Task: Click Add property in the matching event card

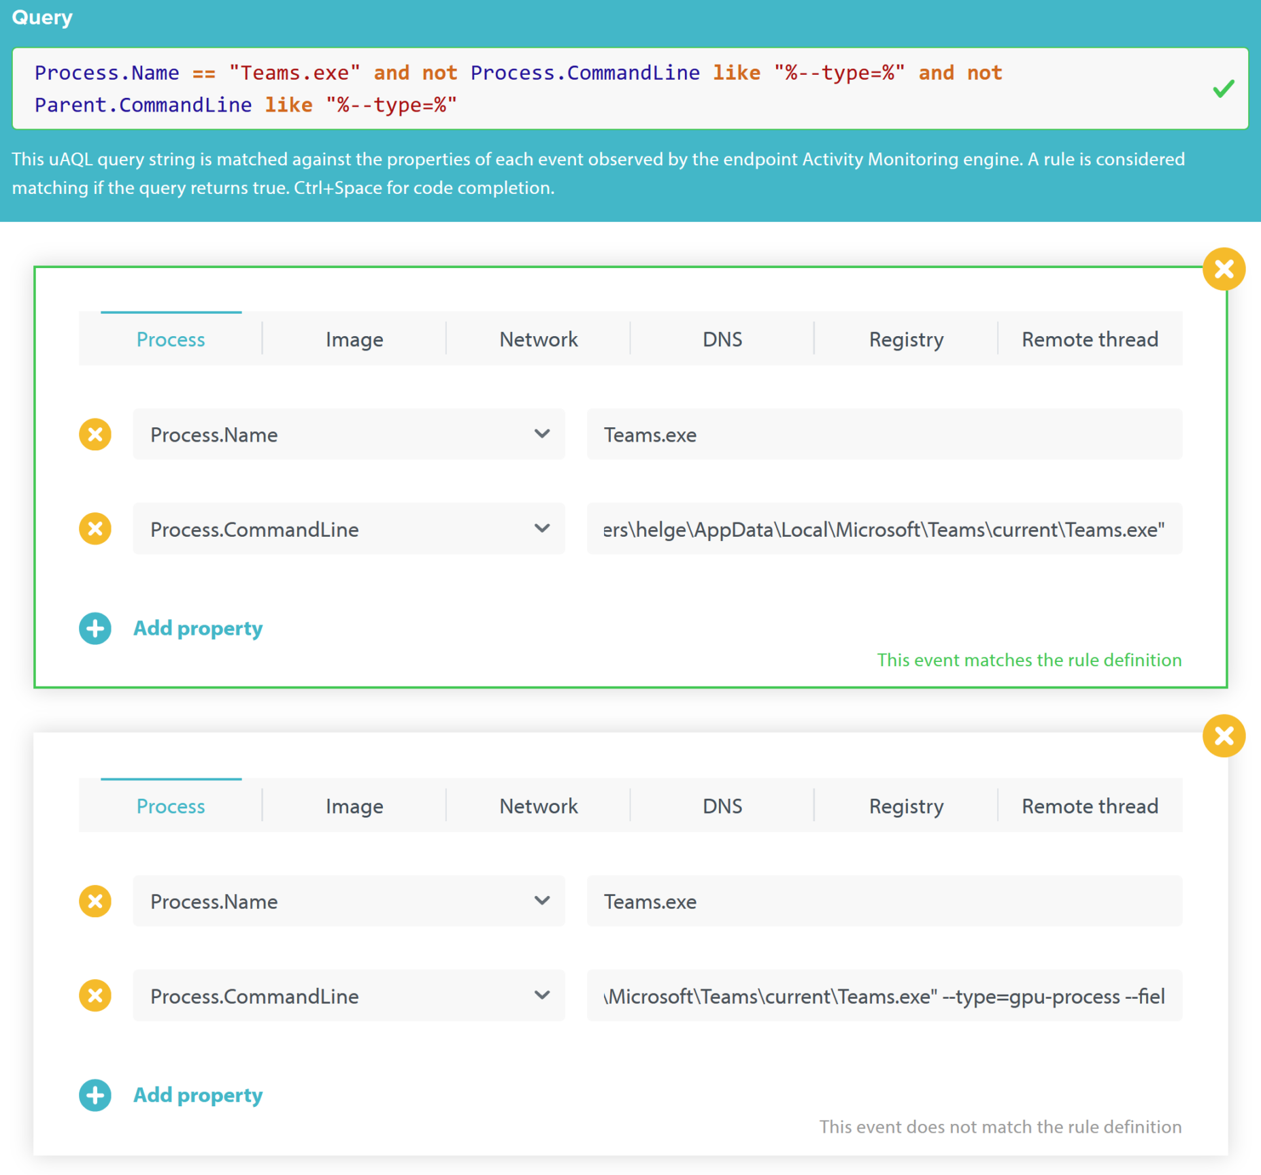Action: click(x=197, y=628)
